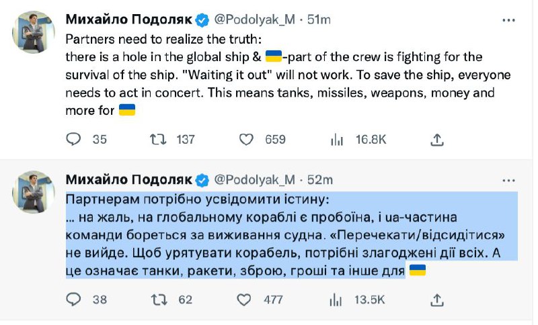
Task: Open the author's avatar in second tweet
Action: tap(34, 191)
